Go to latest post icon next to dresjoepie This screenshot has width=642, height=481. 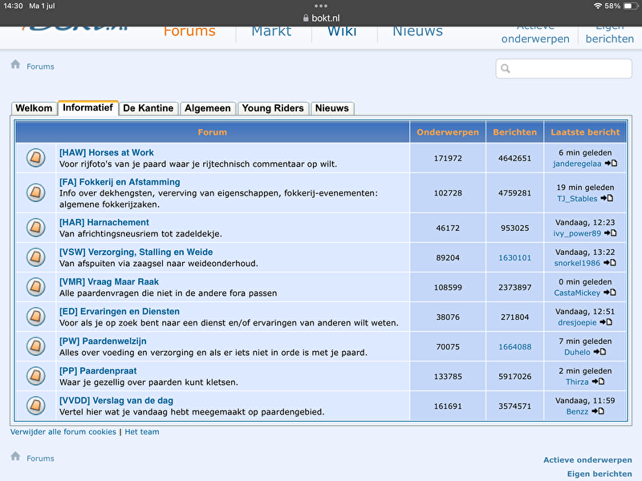point(606,322)
